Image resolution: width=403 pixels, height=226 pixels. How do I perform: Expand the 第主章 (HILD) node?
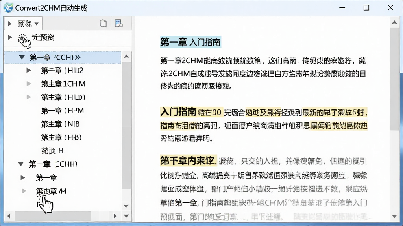(29, 97)
